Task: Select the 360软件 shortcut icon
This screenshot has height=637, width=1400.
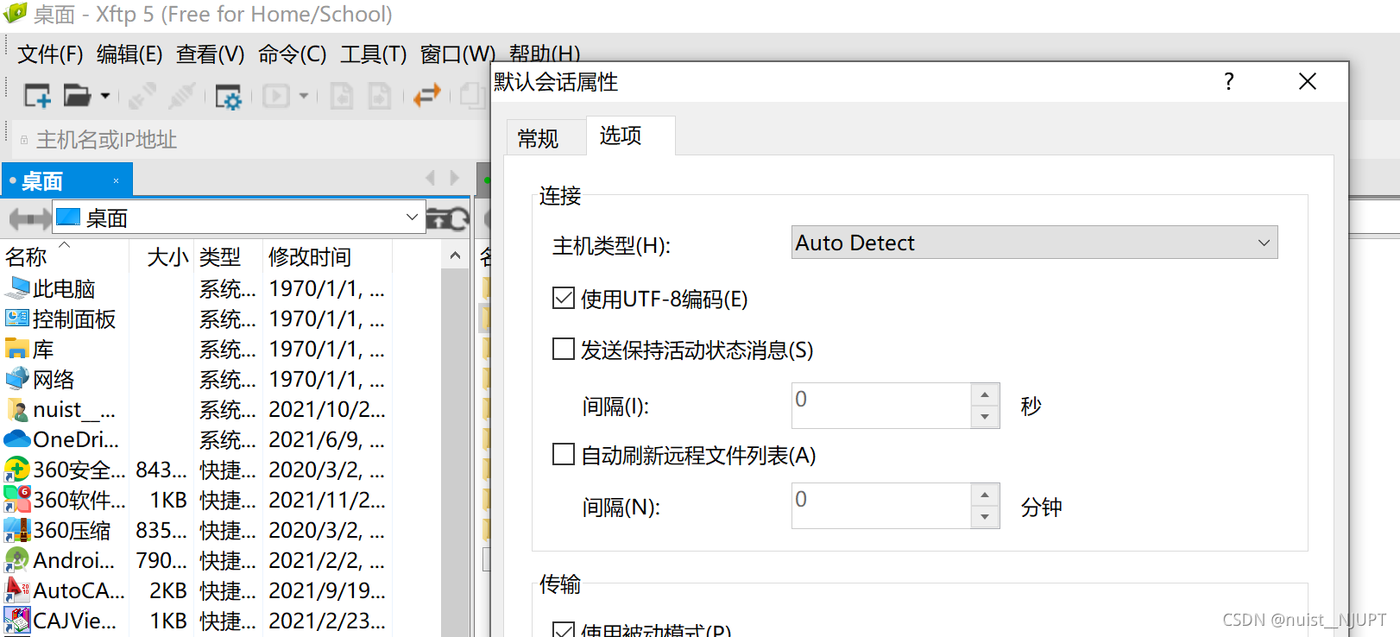Action: (x=17, y=500)
